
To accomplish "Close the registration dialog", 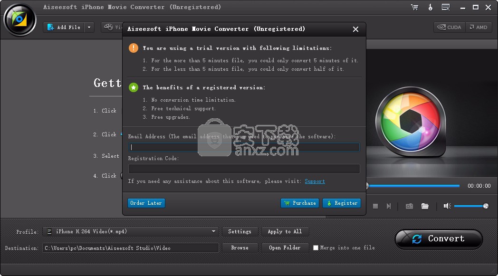I will coord(356,29).
